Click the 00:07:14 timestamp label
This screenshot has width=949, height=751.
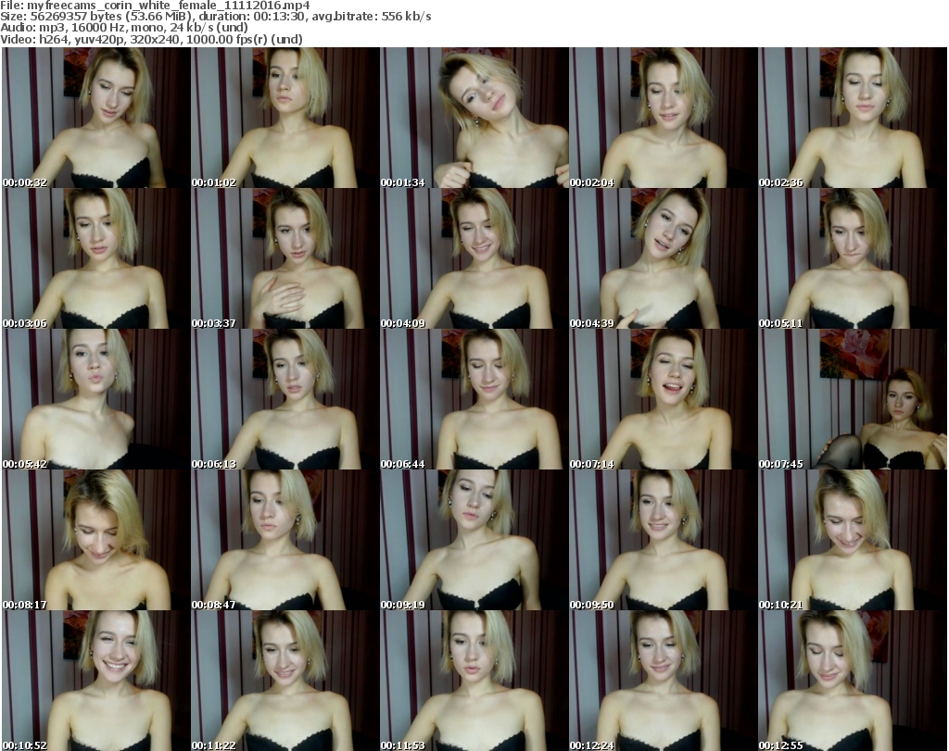[591, 464]
